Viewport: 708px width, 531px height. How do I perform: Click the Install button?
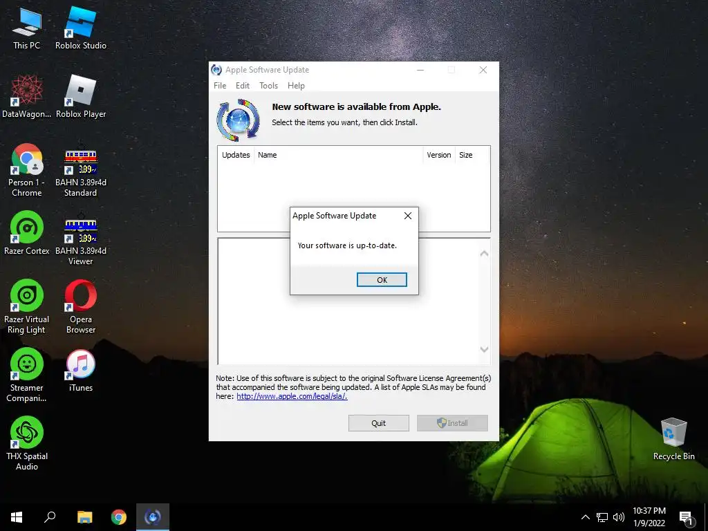point(452,423)
